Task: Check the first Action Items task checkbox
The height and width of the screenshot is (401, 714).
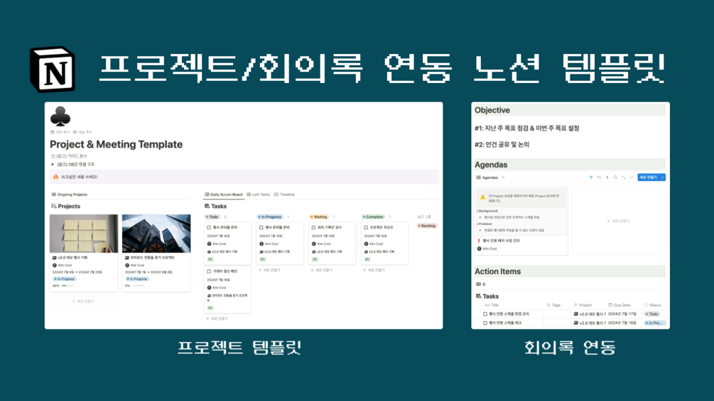Action: click(485, 314)
